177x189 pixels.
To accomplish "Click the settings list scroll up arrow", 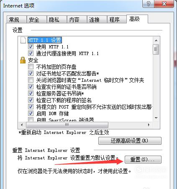I will (x=156, y=40).
